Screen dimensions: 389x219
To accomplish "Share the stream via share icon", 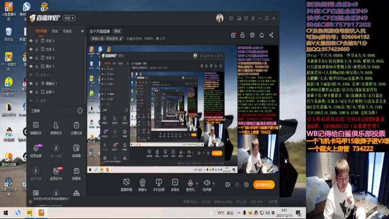I will (x=271, y=35).
